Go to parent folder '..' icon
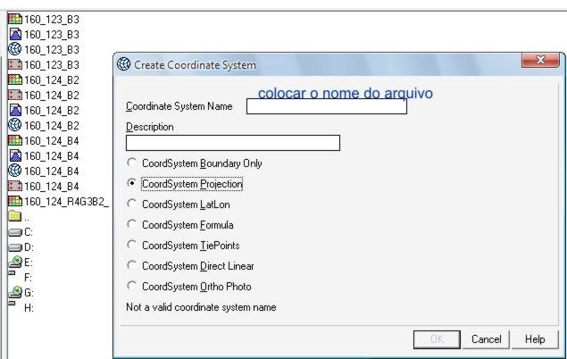The image size is (567, 359). [x=14, y=216]
